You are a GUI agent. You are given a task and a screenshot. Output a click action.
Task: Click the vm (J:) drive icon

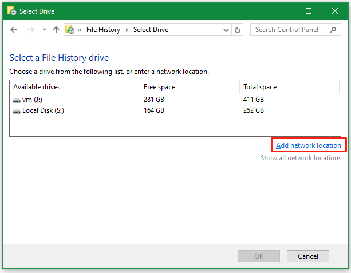(x=17, y=100)
